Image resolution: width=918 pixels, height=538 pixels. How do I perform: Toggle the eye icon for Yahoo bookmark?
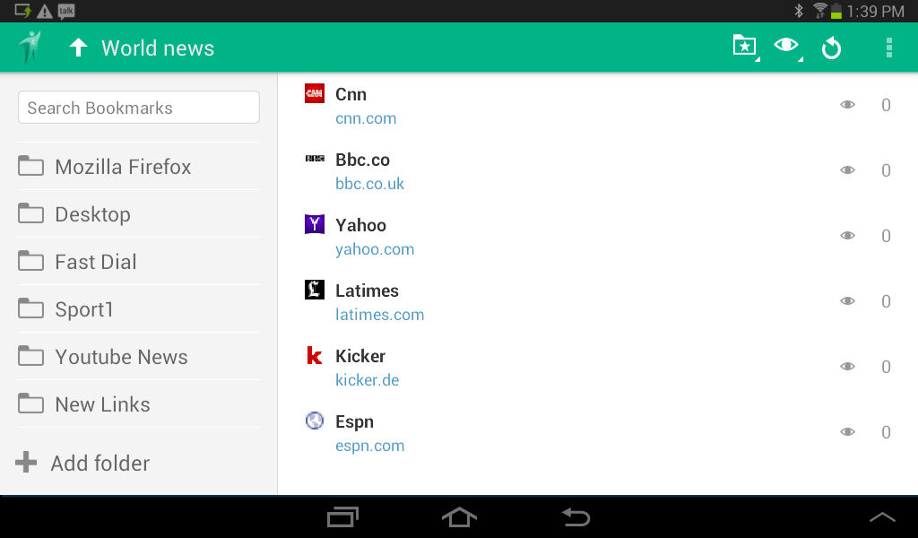(x=847, y=235)
